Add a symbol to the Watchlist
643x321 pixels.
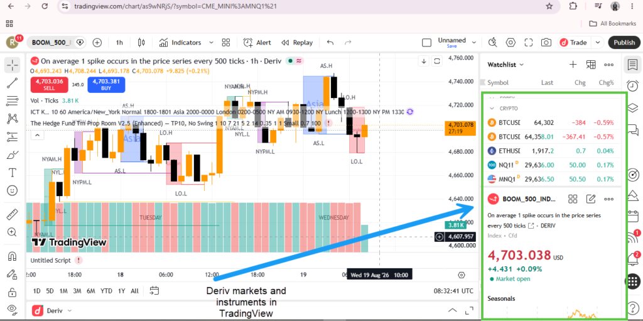tap(573, 65)
